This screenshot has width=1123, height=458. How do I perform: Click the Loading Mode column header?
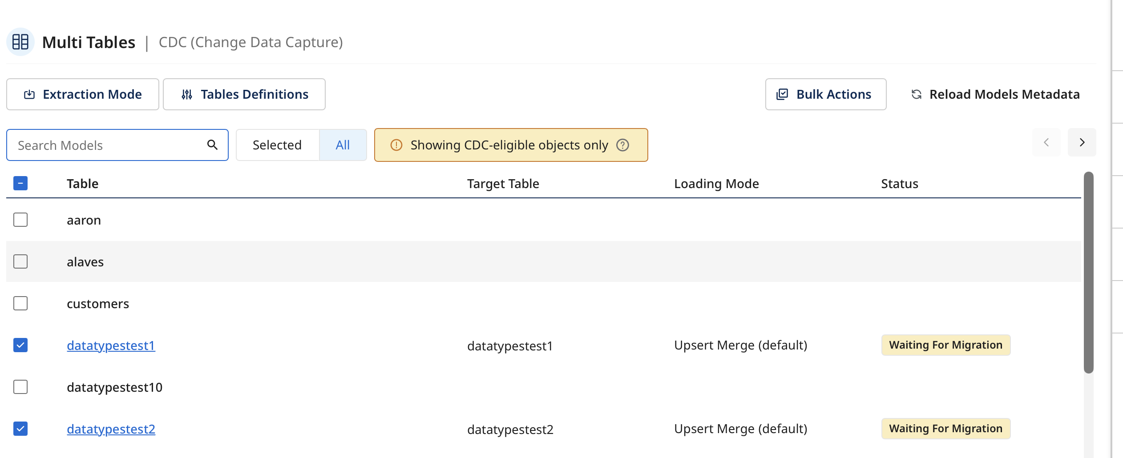[716, 184]
